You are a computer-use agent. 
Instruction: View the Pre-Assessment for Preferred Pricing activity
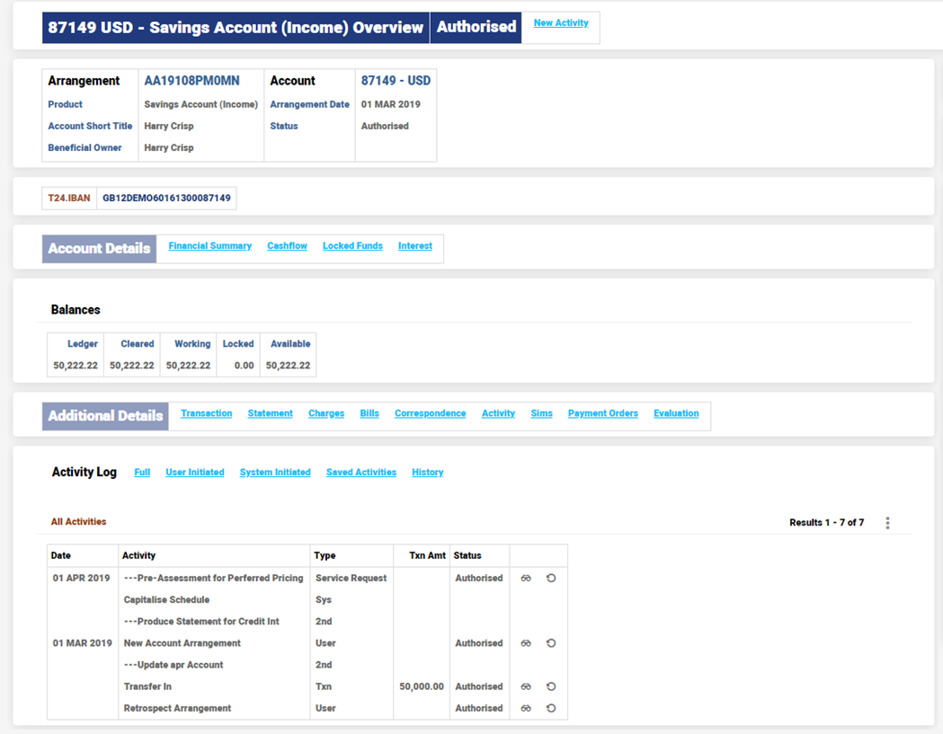click(x=526, y=579)
